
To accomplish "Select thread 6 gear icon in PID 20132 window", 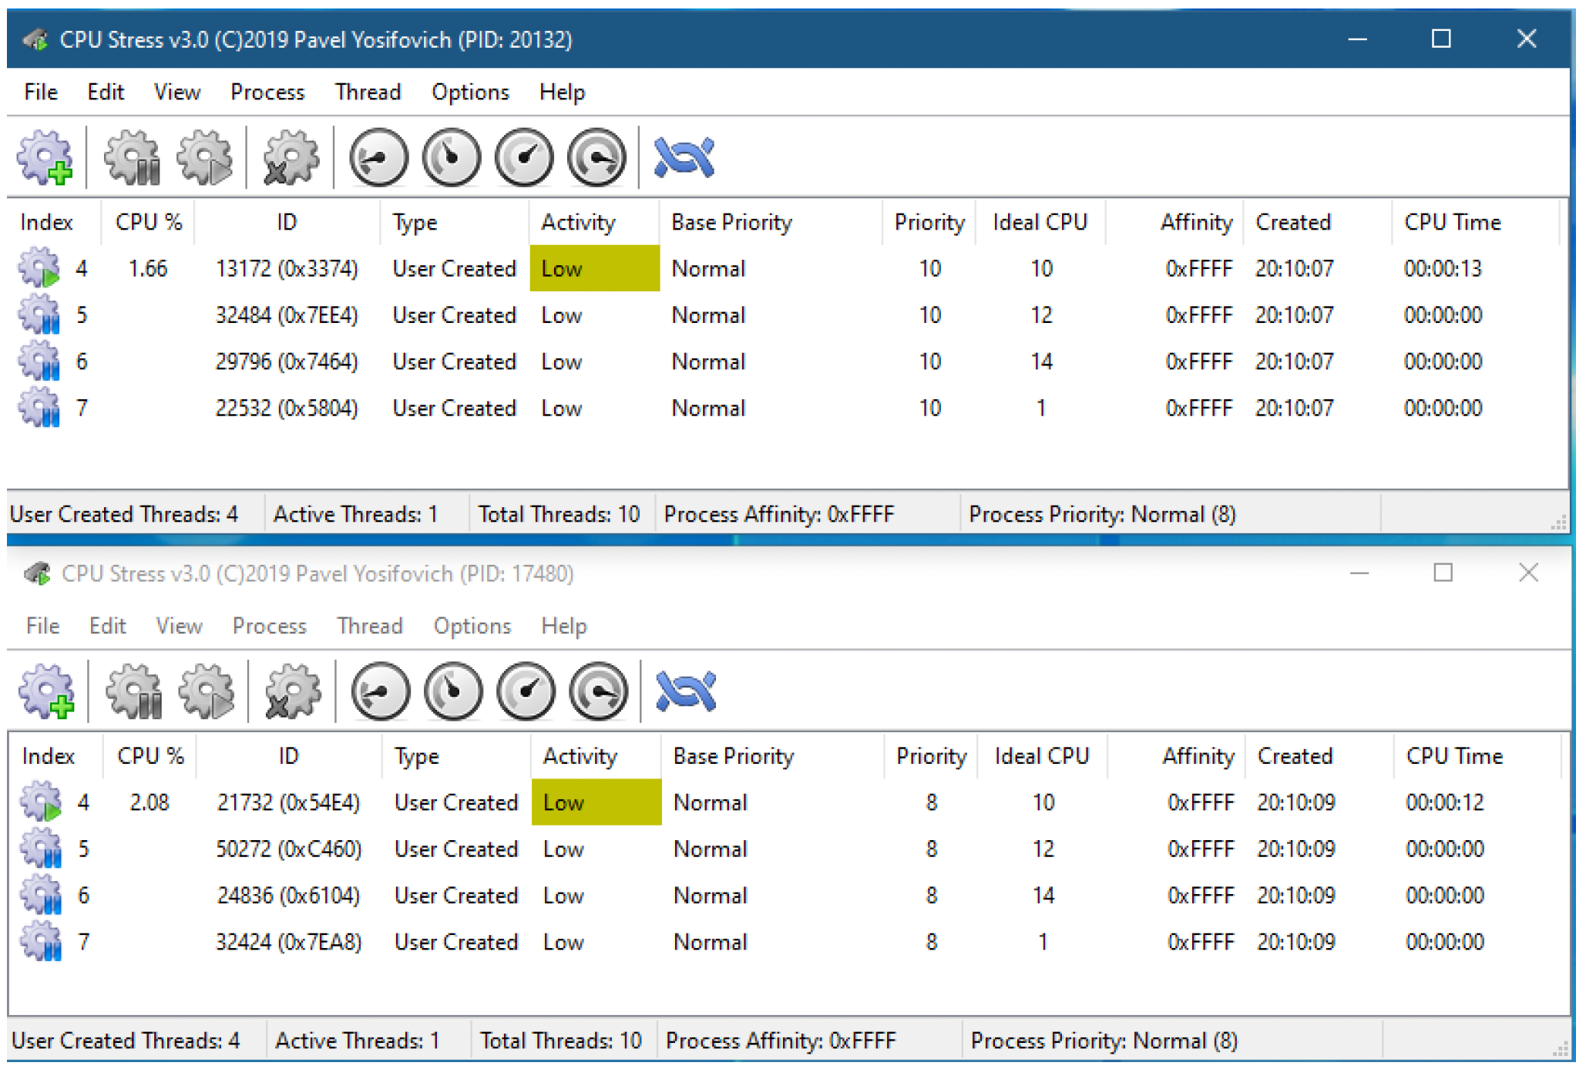I will pyautogui.click(x=39, y=361).
